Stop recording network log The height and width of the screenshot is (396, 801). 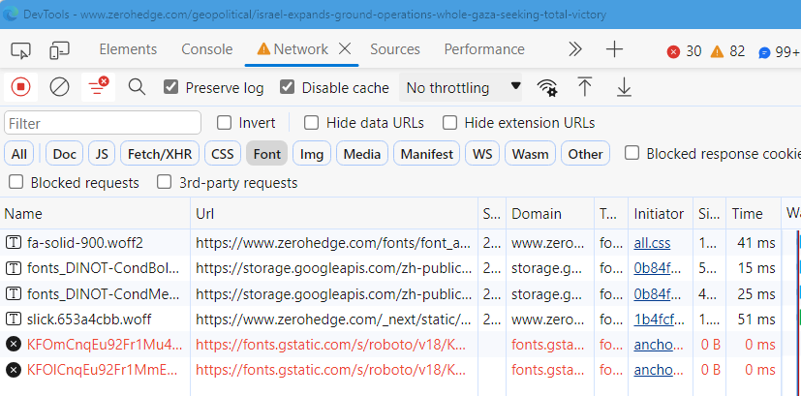[21, 87]
